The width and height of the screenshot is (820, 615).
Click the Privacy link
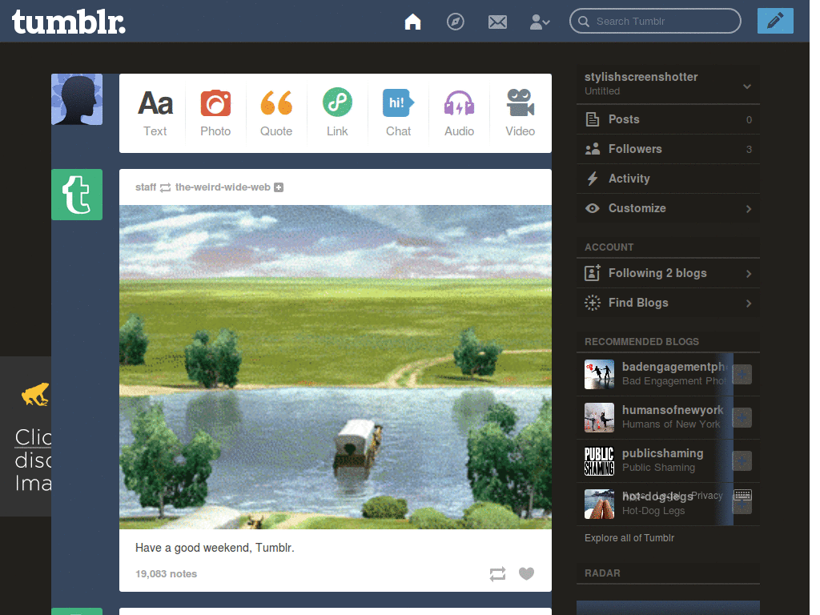(x=706, y=495)
